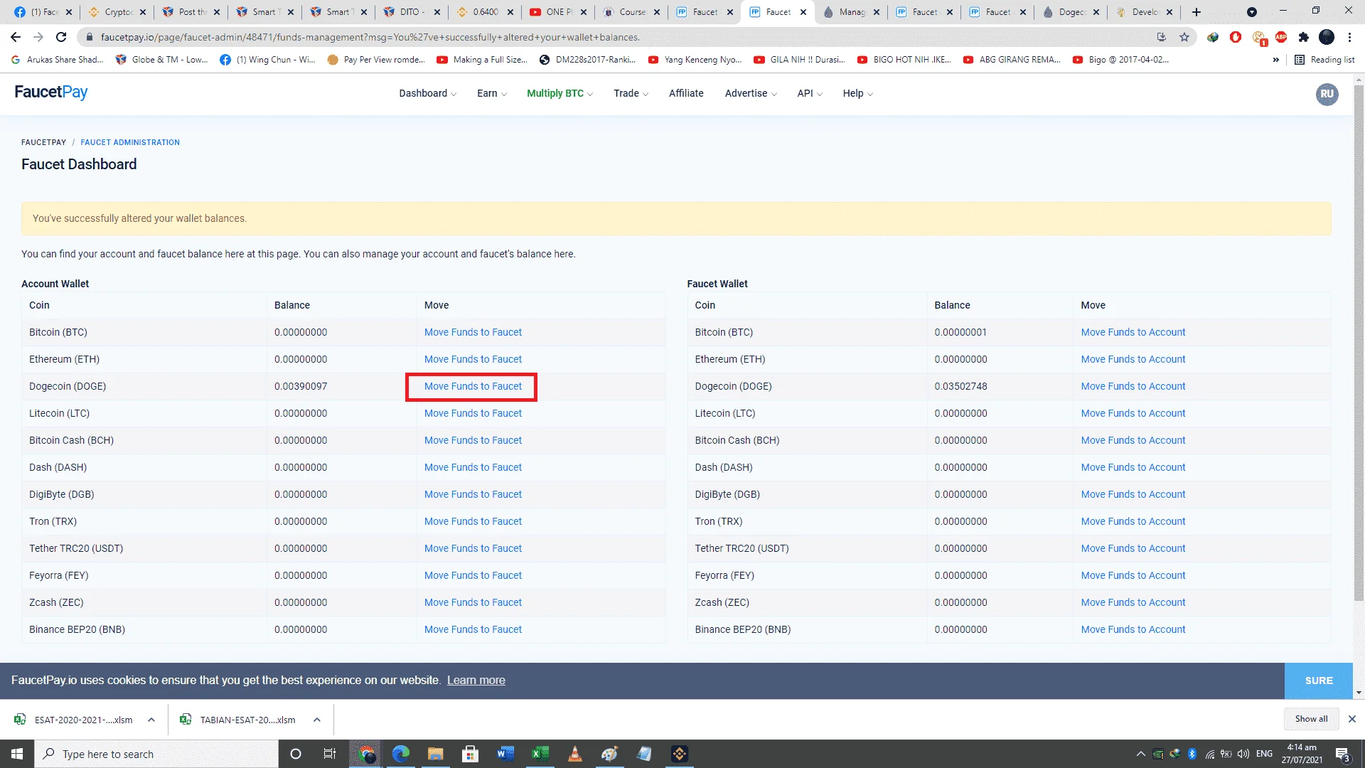Open the notification center icon
This screenshot has height=768, width=1365.
tap(1342, 754)
